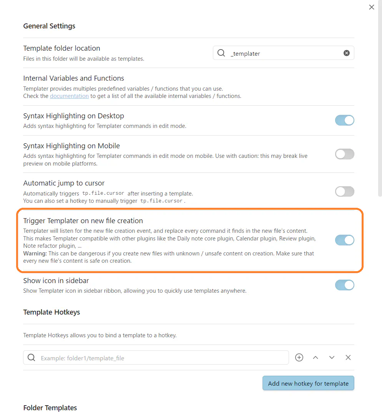Click Add new hotkey for template
382x416 pixels.
coord(308,383)
